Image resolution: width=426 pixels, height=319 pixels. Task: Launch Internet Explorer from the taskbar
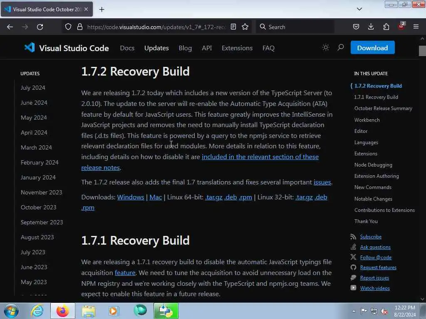(x=37, y=311)
